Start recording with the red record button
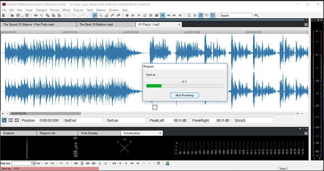The width and height of the screenshot is (324, 171). click(127, 15)
